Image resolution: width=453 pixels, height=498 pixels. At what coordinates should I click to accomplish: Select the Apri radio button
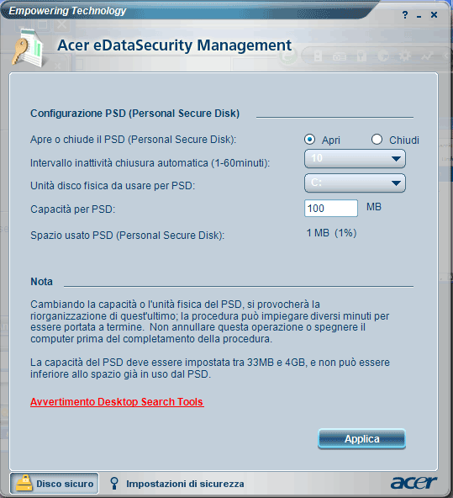pos(309,140)
